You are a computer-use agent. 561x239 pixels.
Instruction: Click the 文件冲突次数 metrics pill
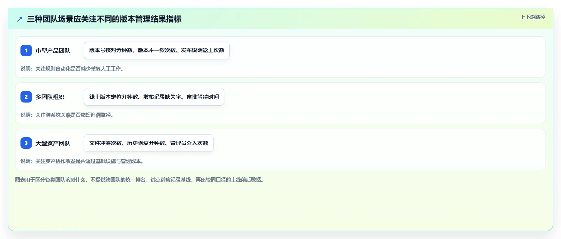[149, 143]
